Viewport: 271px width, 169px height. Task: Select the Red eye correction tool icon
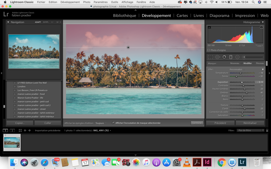[224, 57]
